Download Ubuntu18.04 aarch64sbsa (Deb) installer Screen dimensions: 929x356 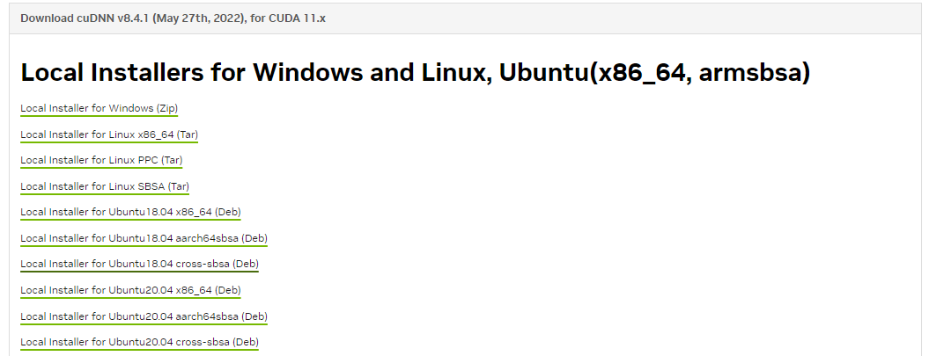[144, 238]
